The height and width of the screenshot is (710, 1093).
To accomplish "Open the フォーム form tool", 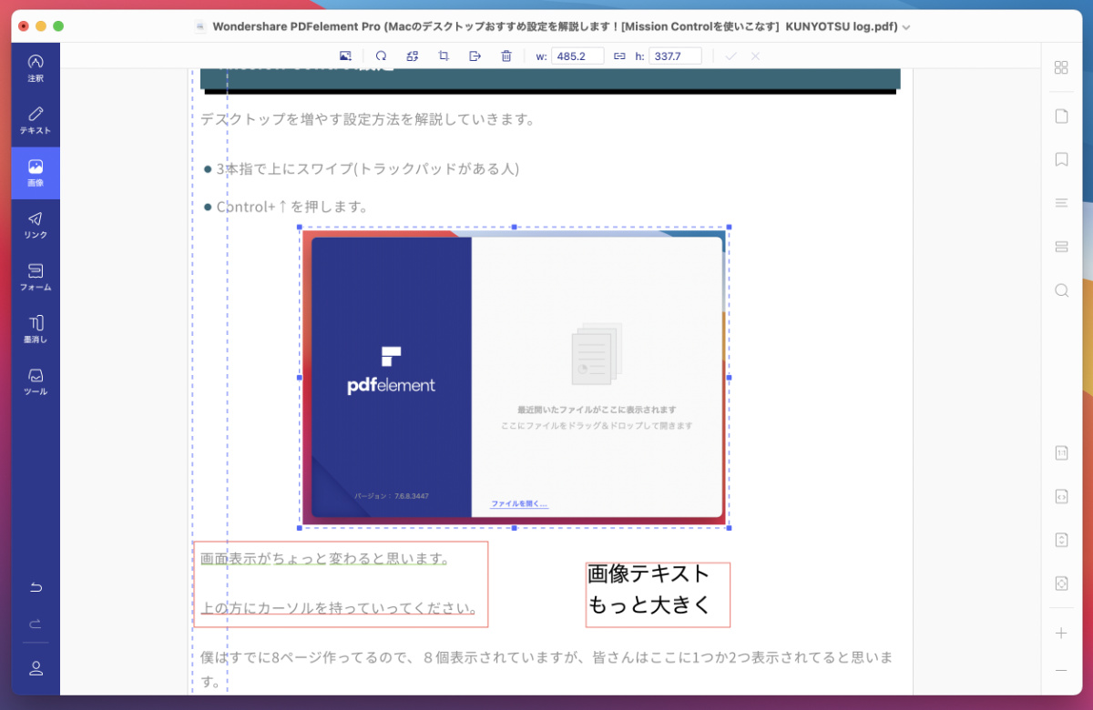I will click(x=36, y=277).
